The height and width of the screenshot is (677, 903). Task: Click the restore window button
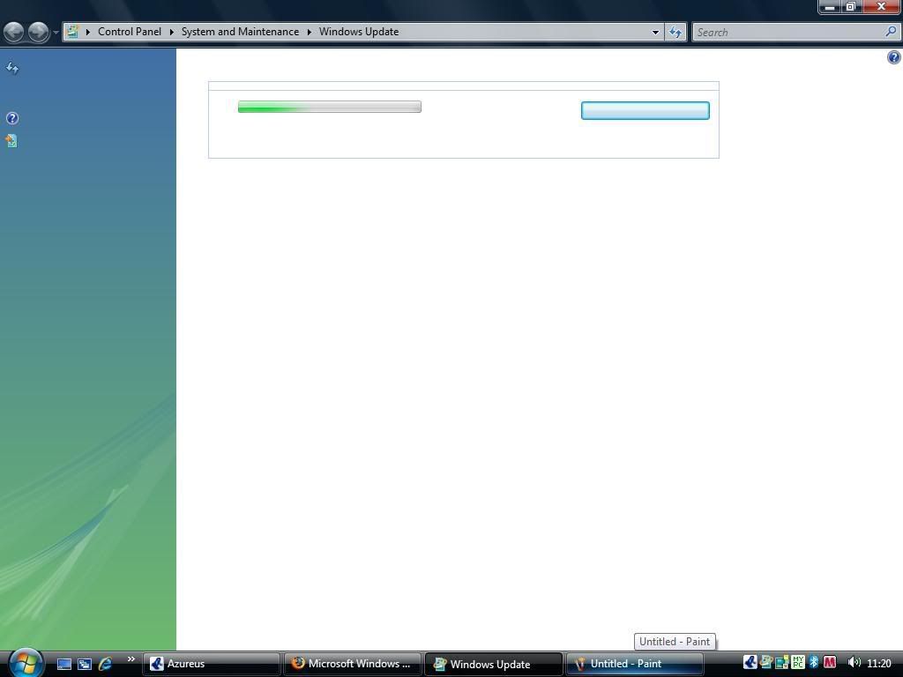click(x=851, y=7)
